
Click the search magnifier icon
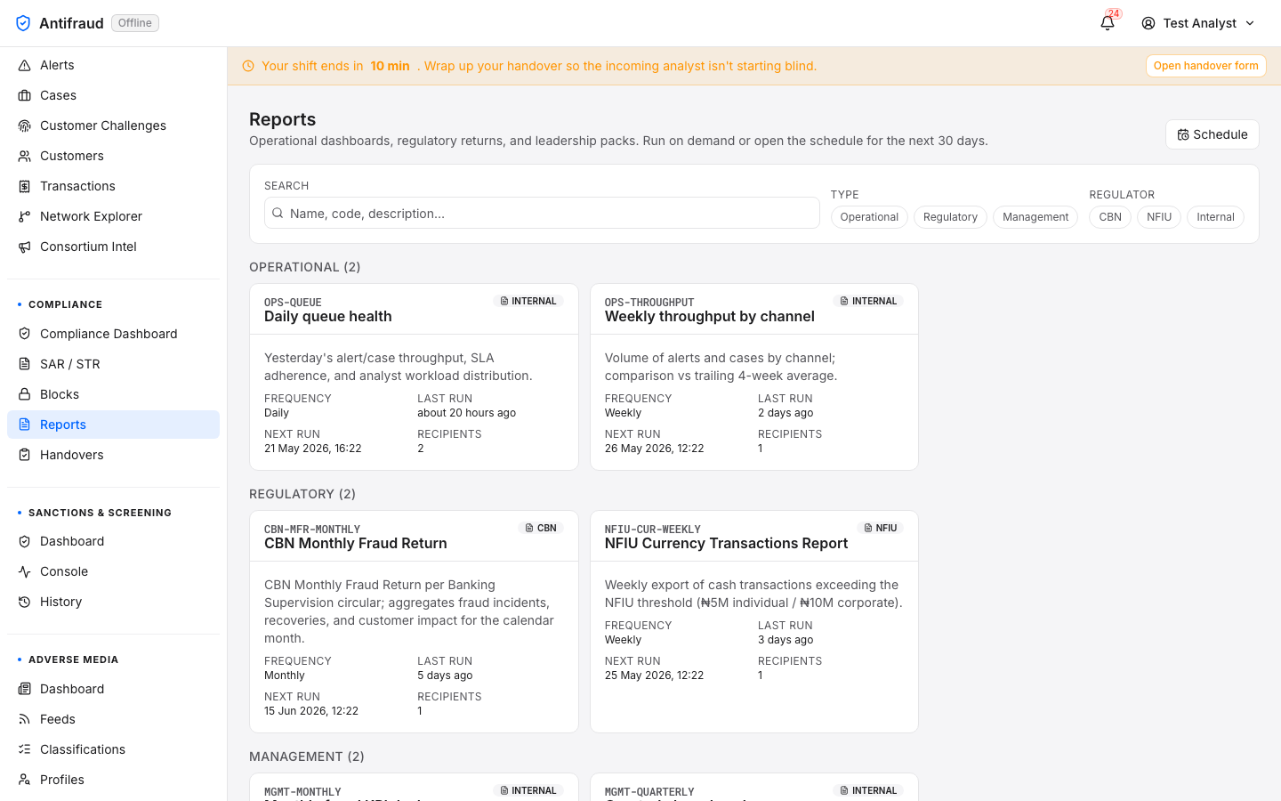click(x=278, y=213)
